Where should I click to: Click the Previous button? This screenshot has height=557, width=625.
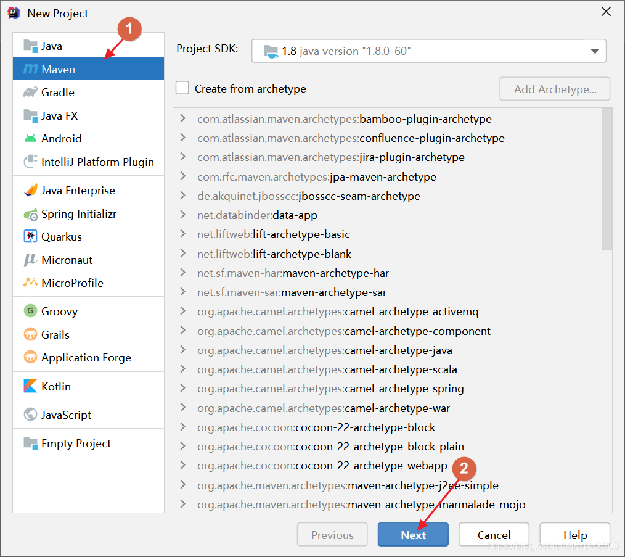[x=332, y=535]
